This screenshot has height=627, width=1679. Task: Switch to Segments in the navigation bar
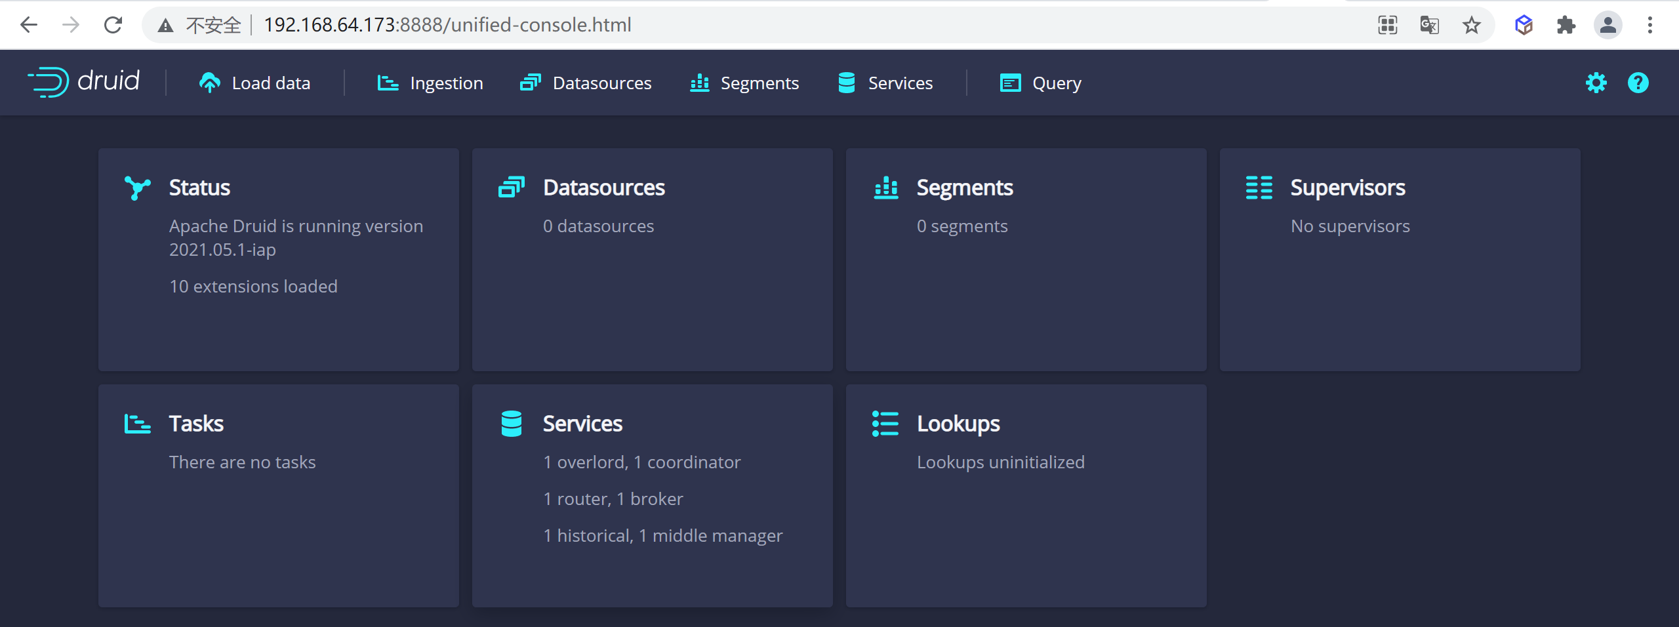coord(744,83)
